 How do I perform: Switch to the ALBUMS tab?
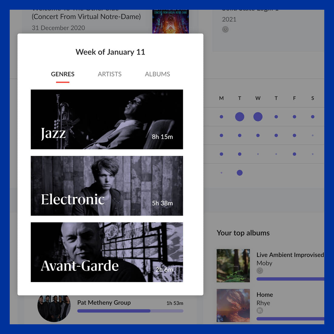[157, 74]
